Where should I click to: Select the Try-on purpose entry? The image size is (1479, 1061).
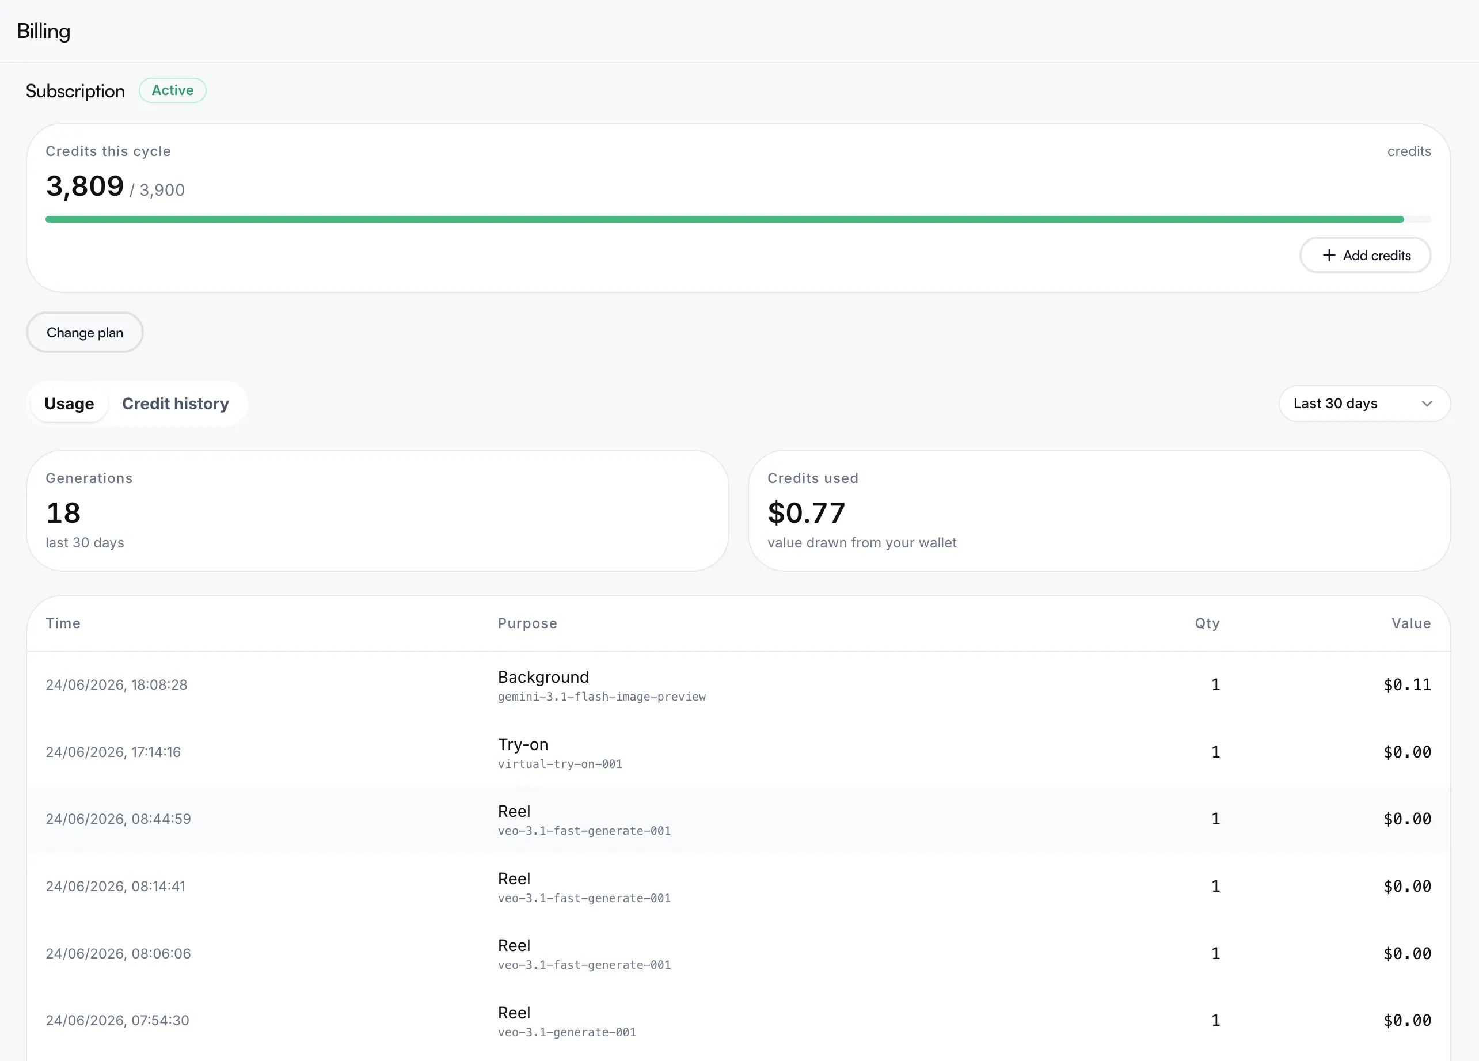click(x=523, y=744)
